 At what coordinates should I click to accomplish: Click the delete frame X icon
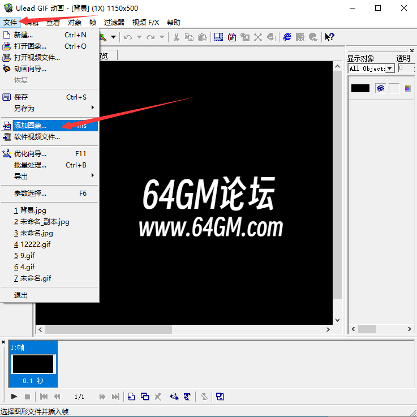[158, 397]
